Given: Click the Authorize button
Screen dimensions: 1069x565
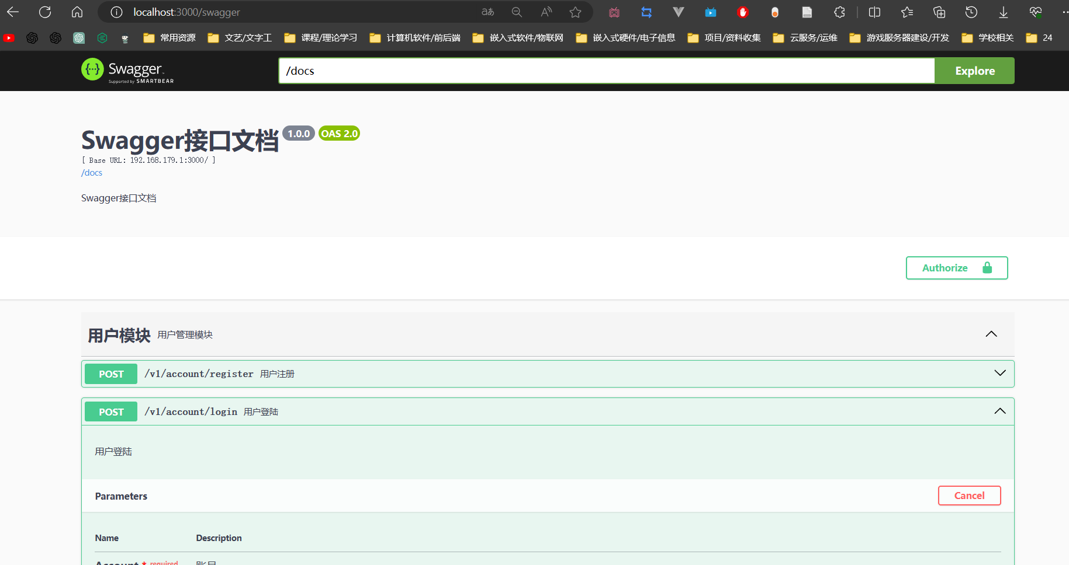Looking at the screenshot, I should coord(956,268).
